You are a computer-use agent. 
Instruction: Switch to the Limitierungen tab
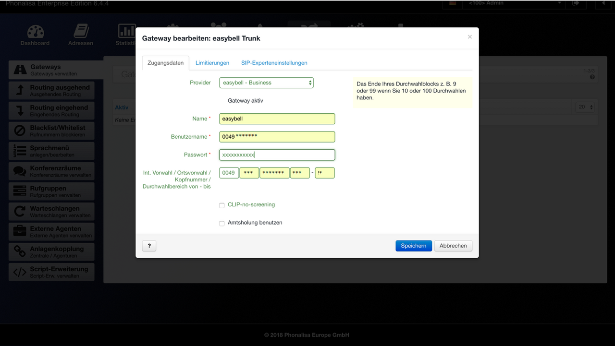(212, 63)
